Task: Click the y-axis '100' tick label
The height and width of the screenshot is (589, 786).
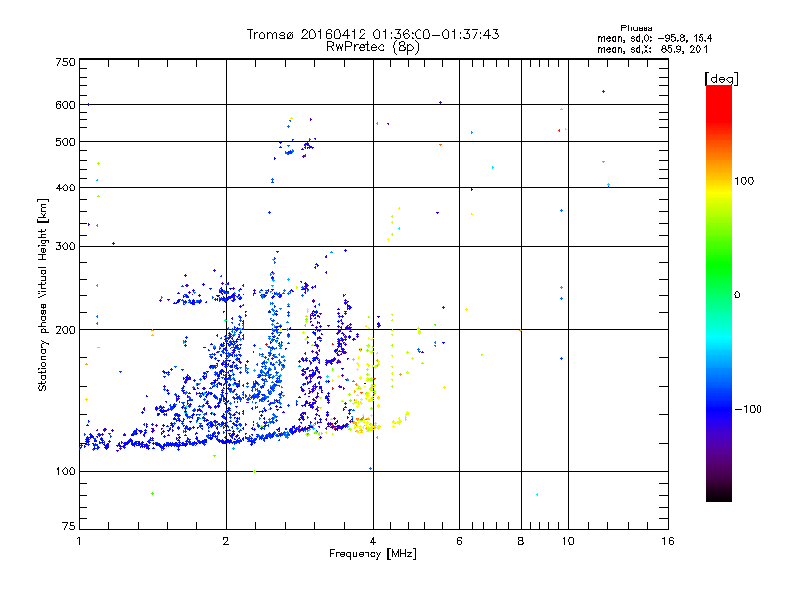Action: pos(65,471)
